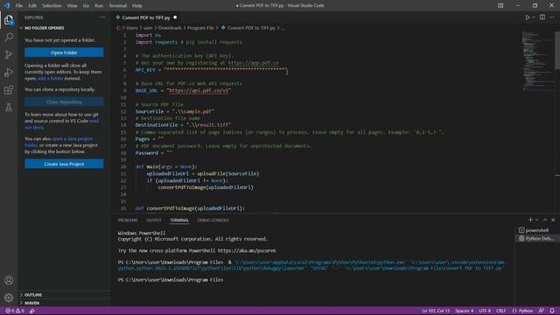This screenshot has height=315, width=560.
Task: Click the Clone Repository button
Action: pyautogui.click(x=64, y=101)
